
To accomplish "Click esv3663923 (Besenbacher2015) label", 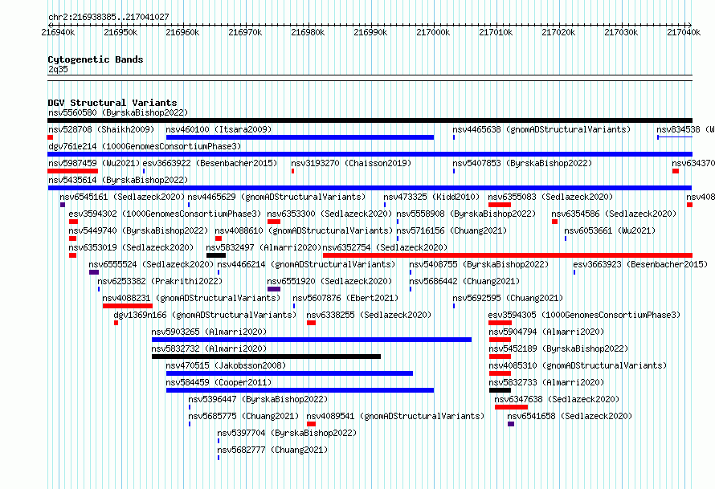I will click(x=640, y=264).
